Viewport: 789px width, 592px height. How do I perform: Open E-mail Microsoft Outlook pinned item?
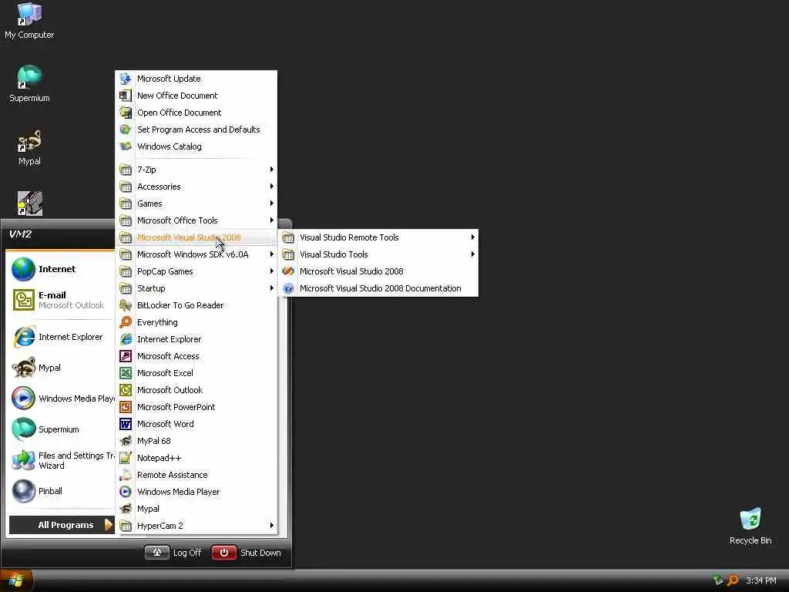(x=62, y=300)
